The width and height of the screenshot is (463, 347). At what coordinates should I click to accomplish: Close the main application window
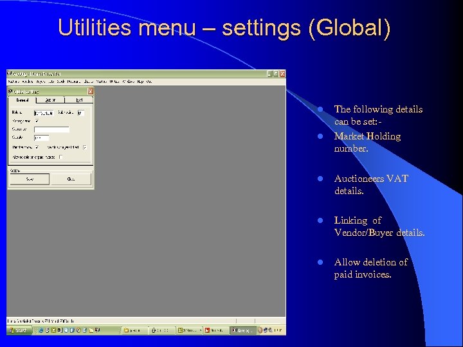coord(282,74)
